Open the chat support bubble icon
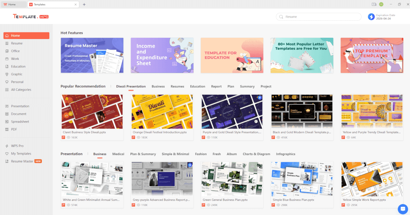This screenshot has width=410, height=215. pos(403,209)
